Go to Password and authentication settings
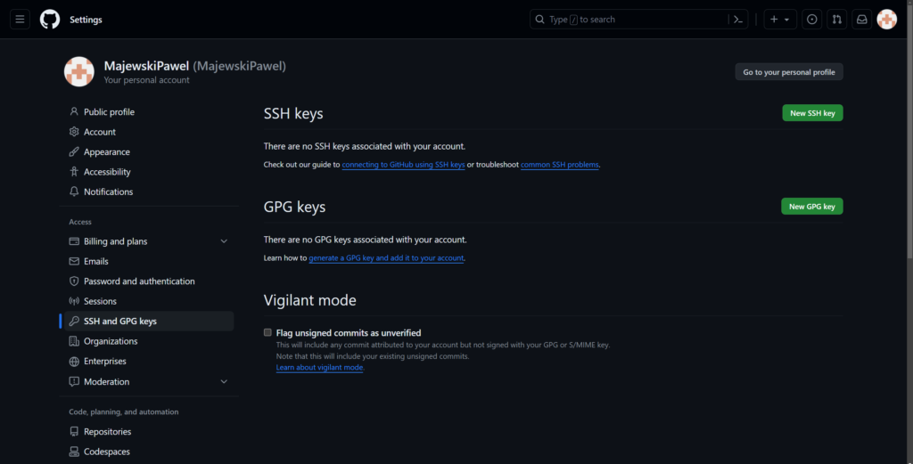Screen dimensions: 913x464 pyautogui.click(x=139, y=281)
